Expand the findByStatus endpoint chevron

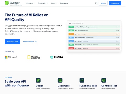coord(119,38)
